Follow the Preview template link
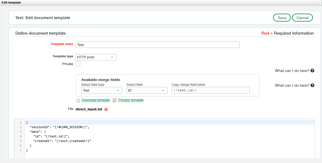 tap(131, 100)
